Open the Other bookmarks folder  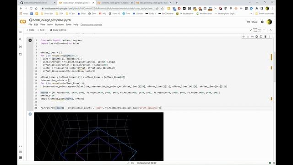point(265,14)
